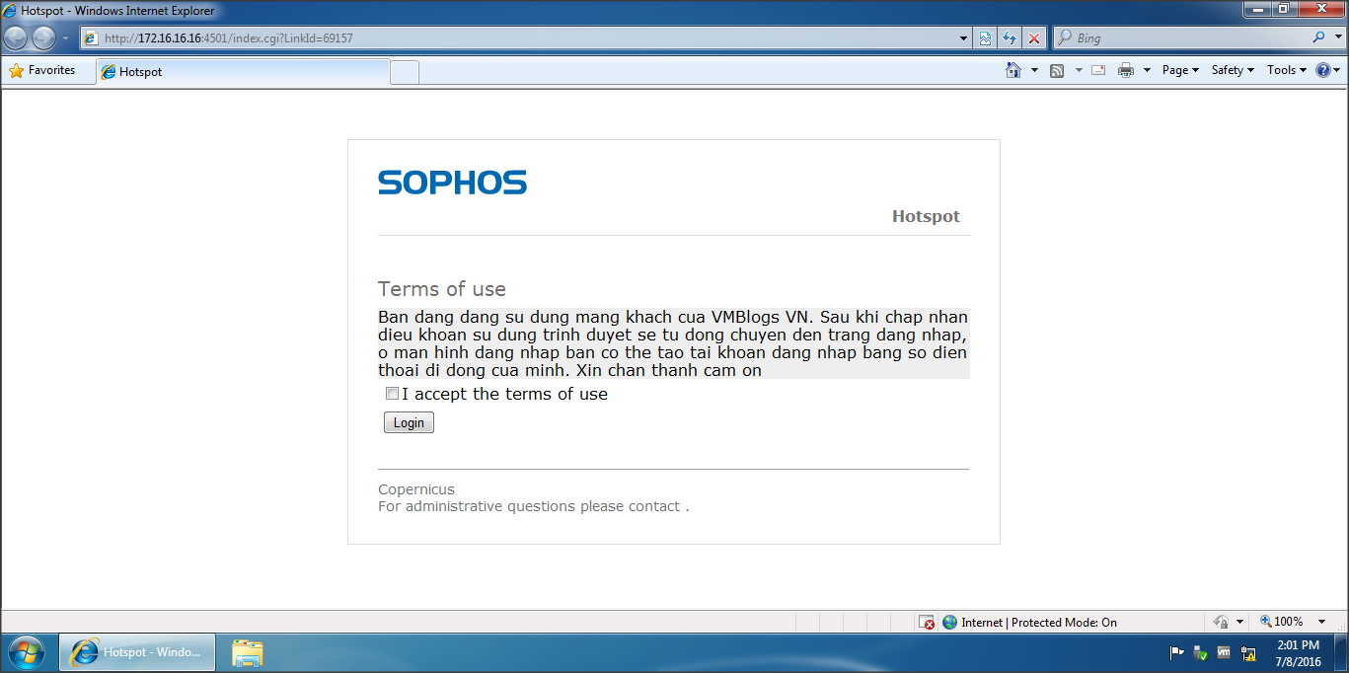Open the Page menu
Image resolution: width=1349 pixels, height=673 pixels.
[1179, 70]
